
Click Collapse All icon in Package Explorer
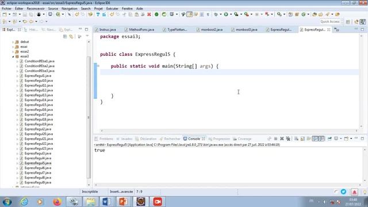[x=65, y=37]
